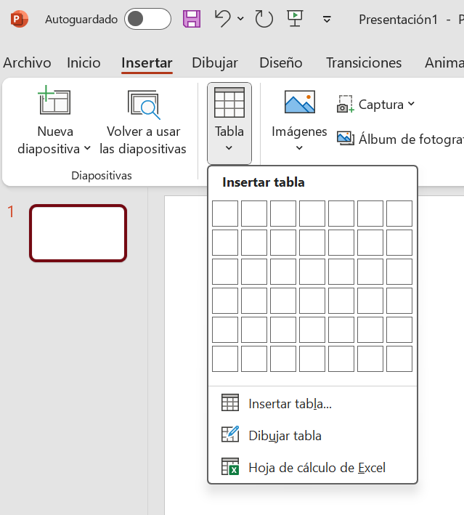Choose Insertar tabla... menu option
Image resolution: width=464 pixels, height=515 pixels.
(x=290, y=404)
